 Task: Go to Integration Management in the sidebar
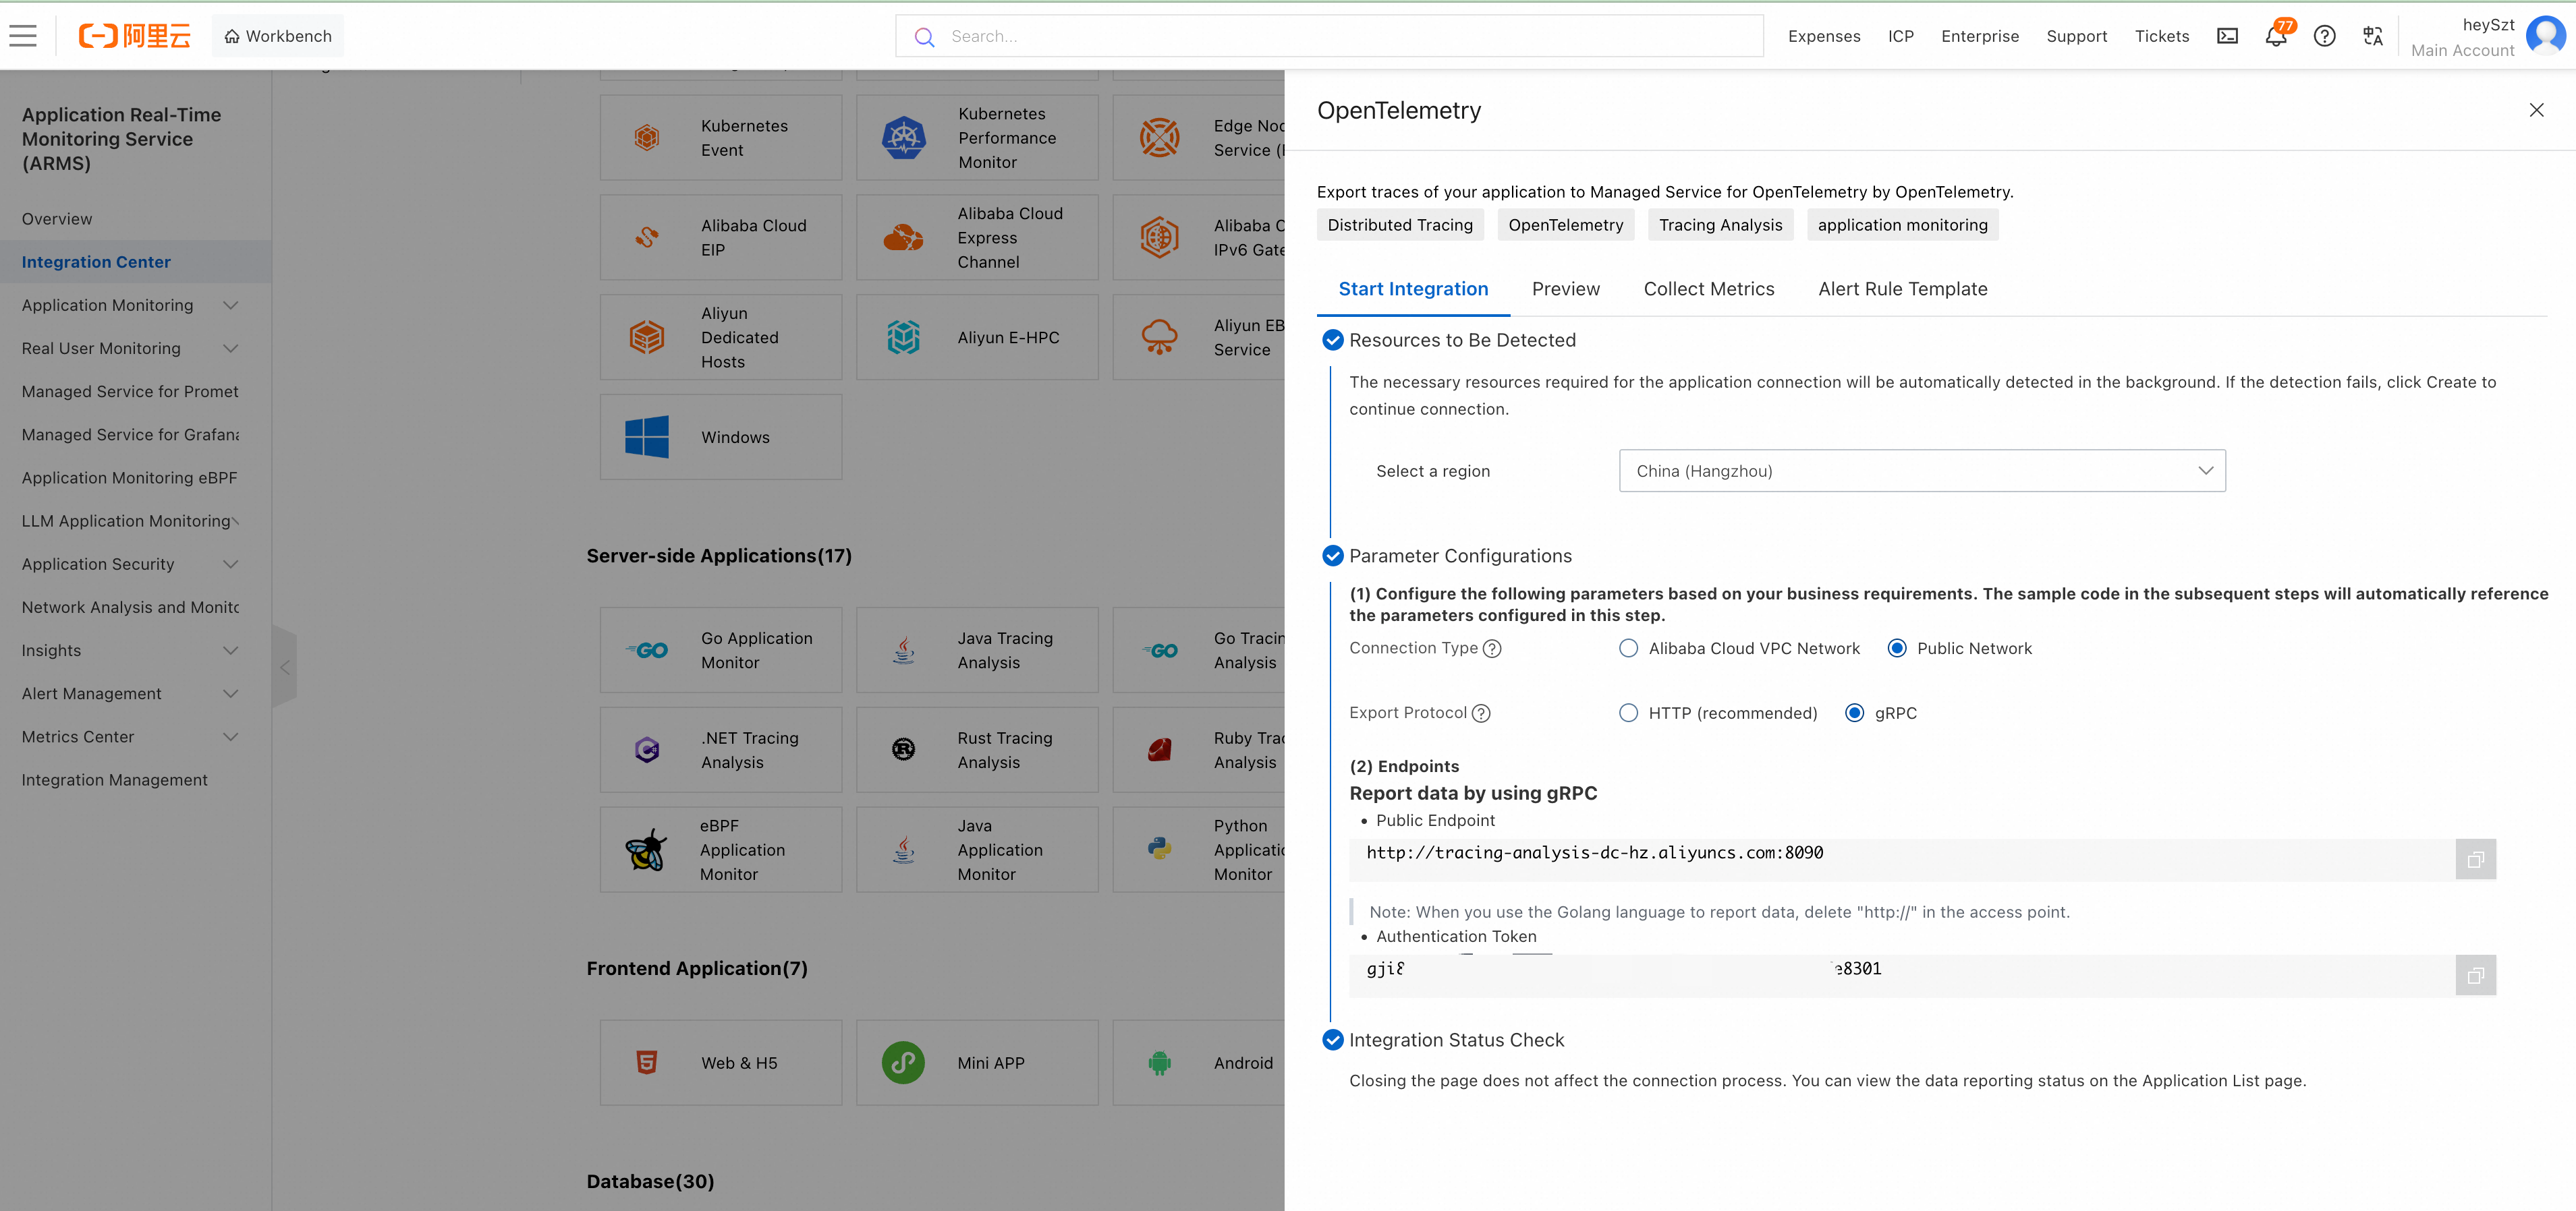(114, 779)
